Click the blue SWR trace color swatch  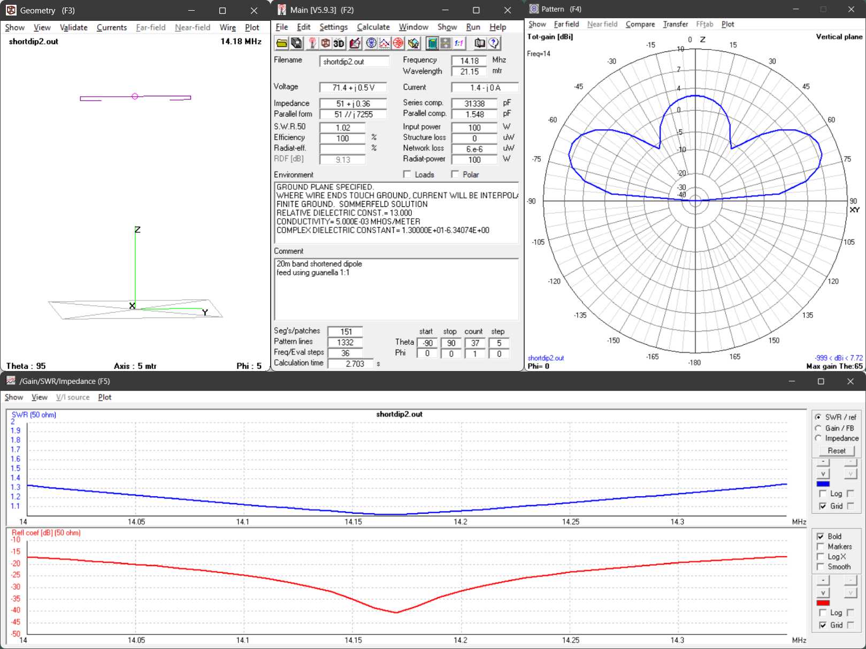coord(823,484)
